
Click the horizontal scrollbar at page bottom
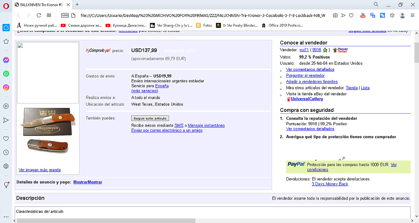coord(106,221)
